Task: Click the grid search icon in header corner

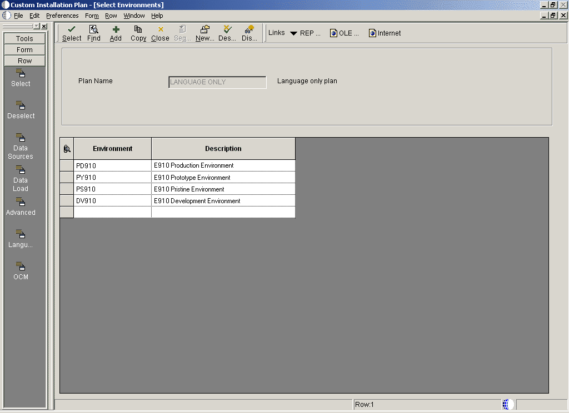Action: tap(67, 149)
